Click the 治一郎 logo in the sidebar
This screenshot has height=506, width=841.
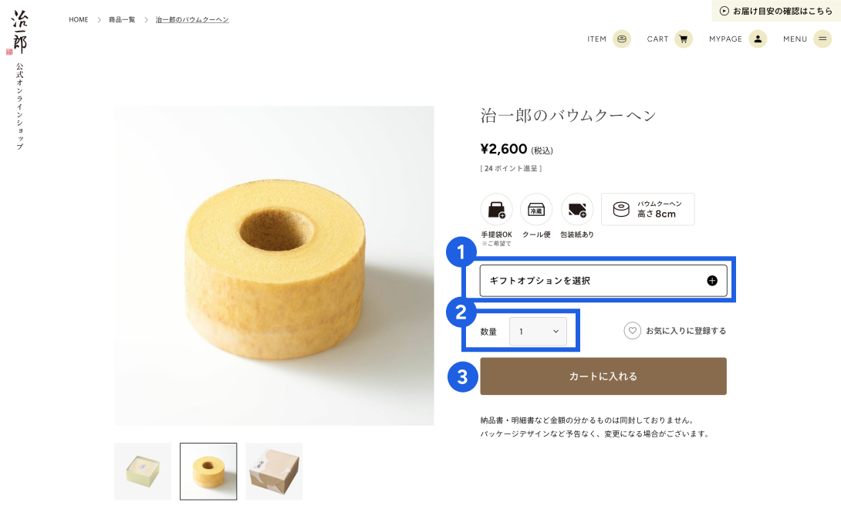(19, 32)
